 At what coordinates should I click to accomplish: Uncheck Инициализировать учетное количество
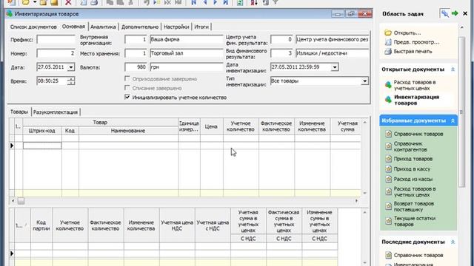[x=127, y=97]
